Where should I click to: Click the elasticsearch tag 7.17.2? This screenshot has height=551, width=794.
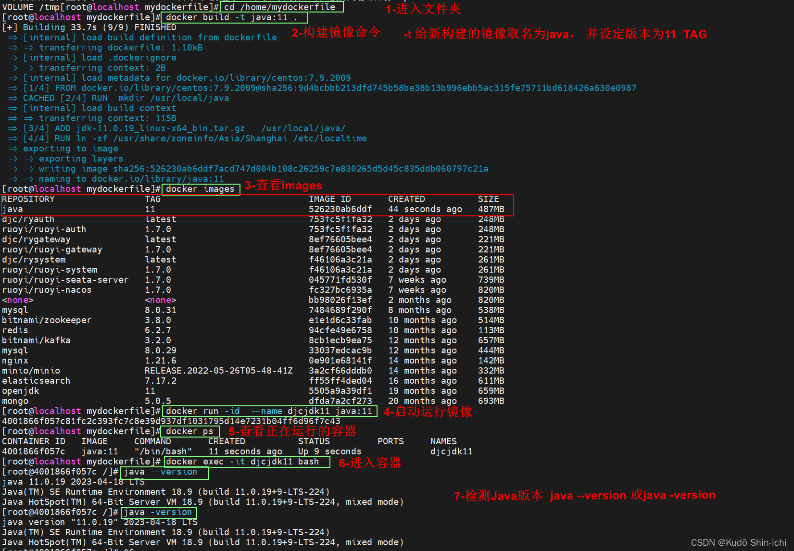[x=161, y=381]
